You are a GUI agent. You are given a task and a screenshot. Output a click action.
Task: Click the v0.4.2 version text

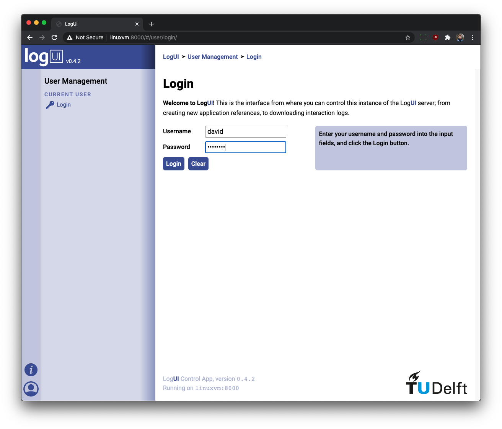(x=73, y=61)
